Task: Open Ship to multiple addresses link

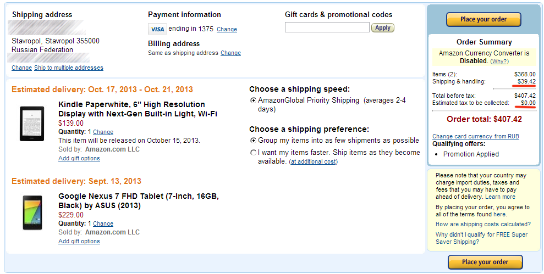Action: pyautogui.click(x=68, y=68)
